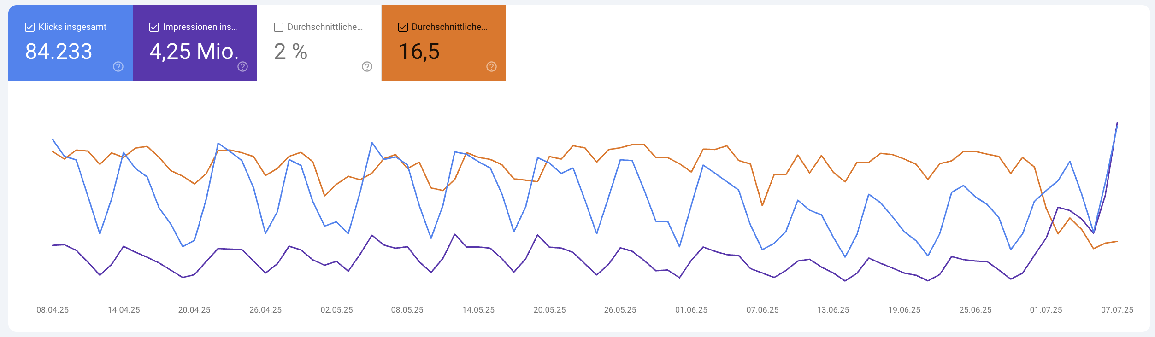Select the 07.07.25 date axis label

[1117, 310]
